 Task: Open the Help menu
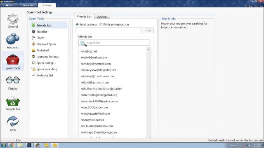261,6
